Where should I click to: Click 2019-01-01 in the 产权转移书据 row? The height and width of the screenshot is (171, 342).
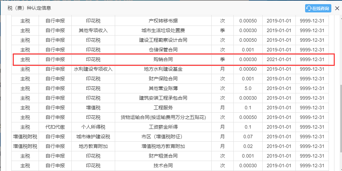279,21
